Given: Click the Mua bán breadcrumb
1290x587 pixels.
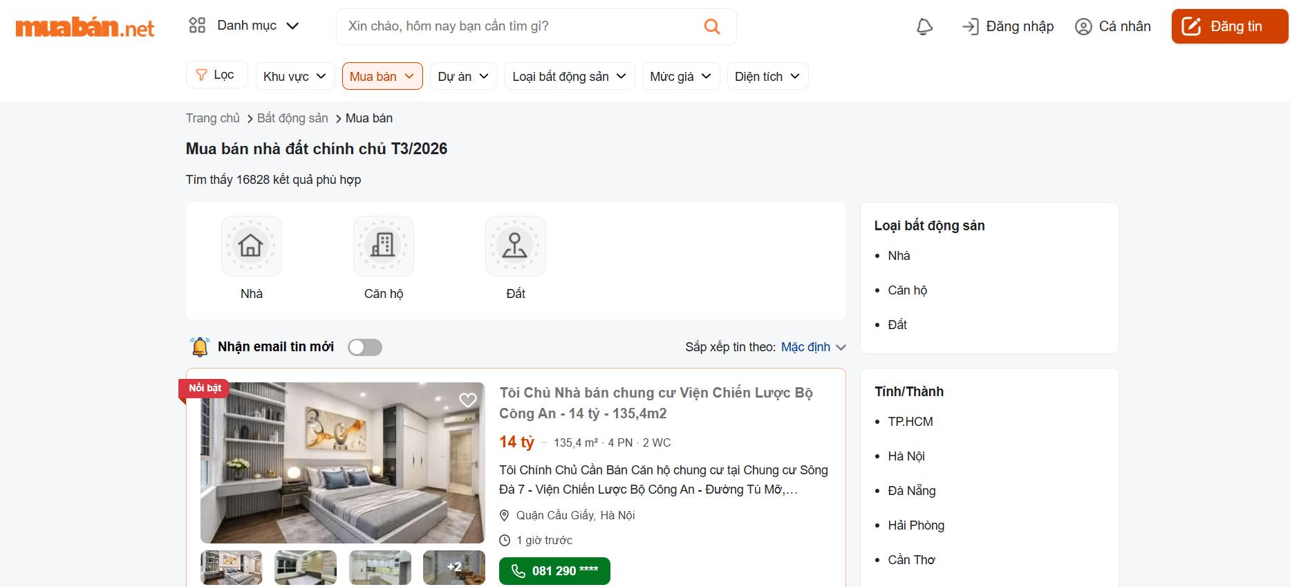Looking at the screenshot, I should [369, 118].
